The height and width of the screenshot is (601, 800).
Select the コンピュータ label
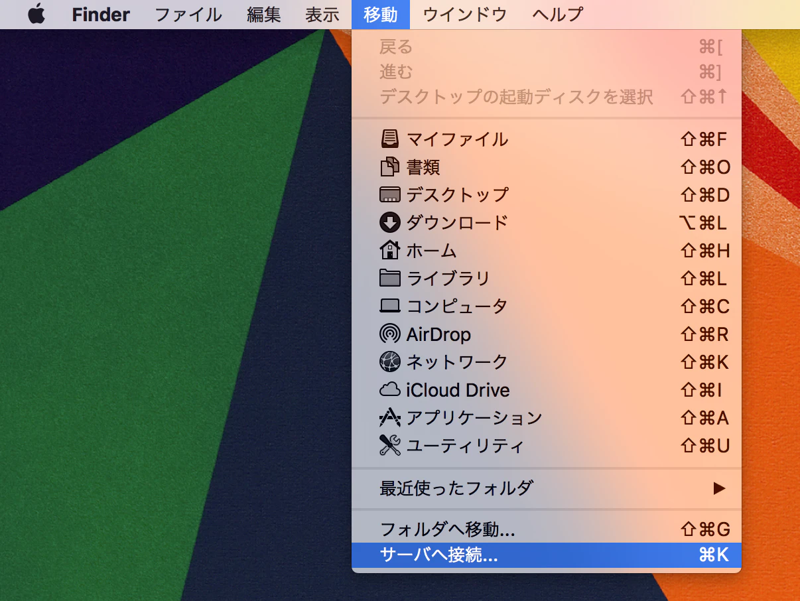457,306
